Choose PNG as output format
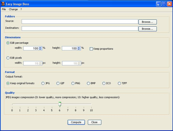 coord(73,83)
